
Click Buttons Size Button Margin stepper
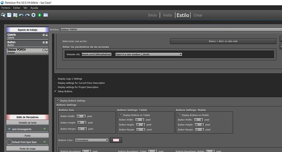click(x=85, y=129)
